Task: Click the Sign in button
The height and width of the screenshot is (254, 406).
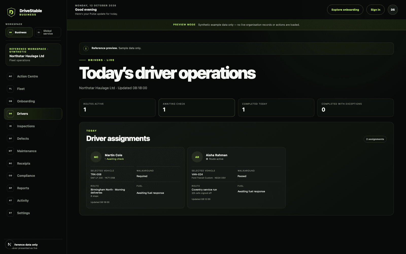Action: 375,10
